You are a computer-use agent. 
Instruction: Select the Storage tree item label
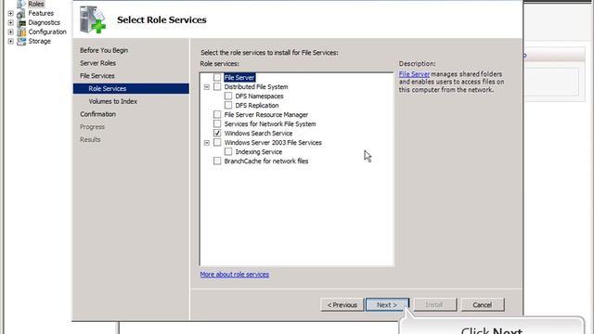(39, 41)
